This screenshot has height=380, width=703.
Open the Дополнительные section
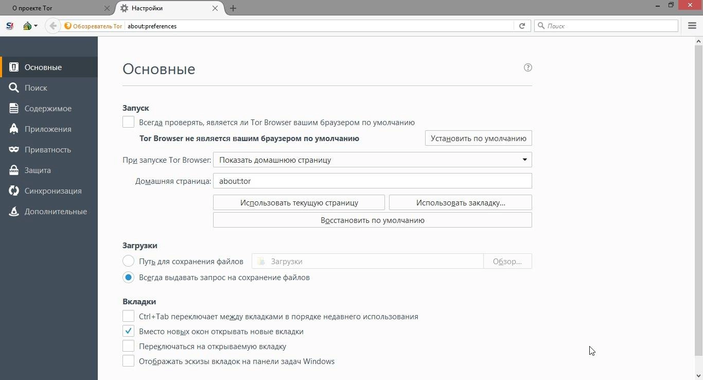pos(49,211)
